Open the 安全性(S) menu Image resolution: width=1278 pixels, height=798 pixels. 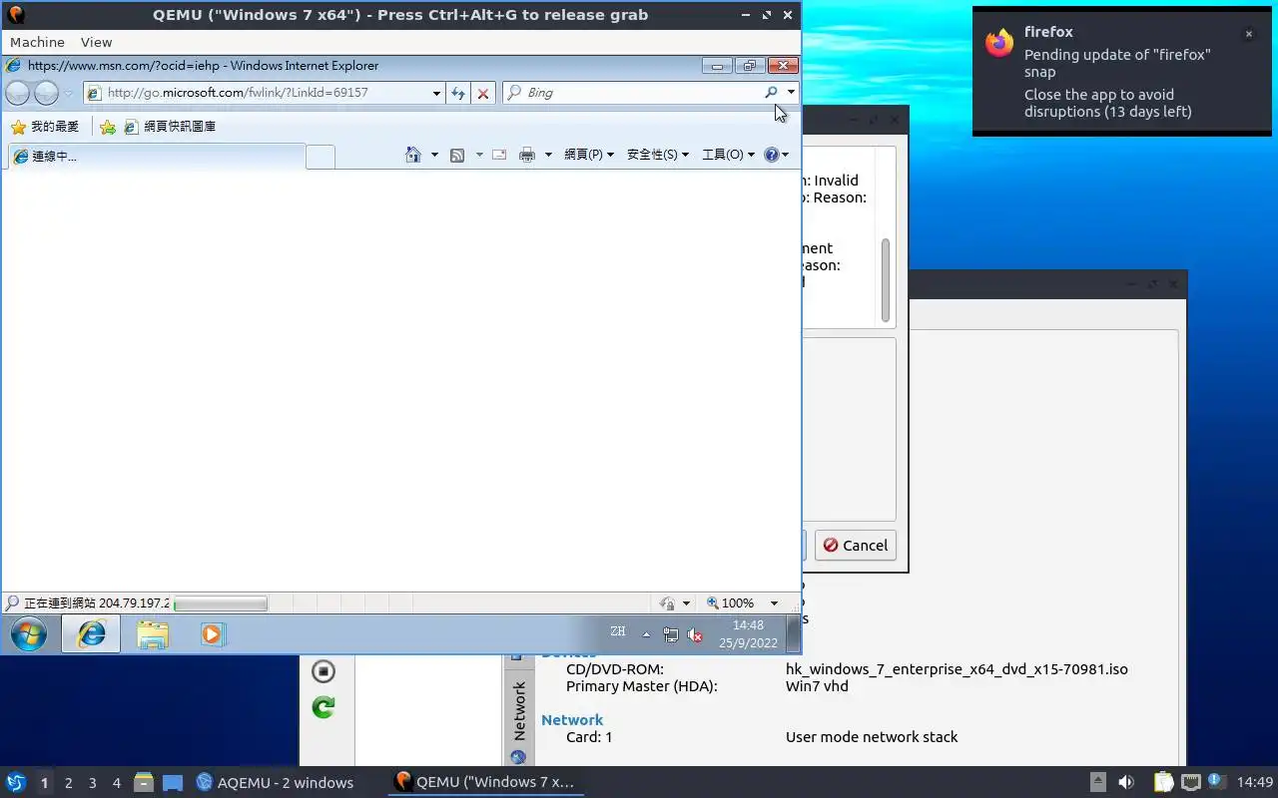tap(658, 155)
